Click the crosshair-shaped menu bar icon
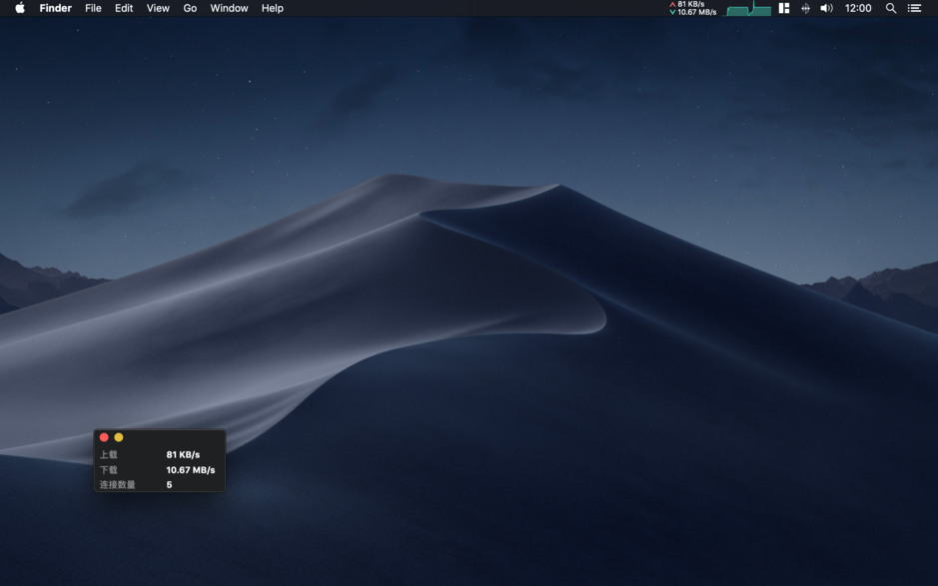Screen dimensions: 938x586 point(805,8)
